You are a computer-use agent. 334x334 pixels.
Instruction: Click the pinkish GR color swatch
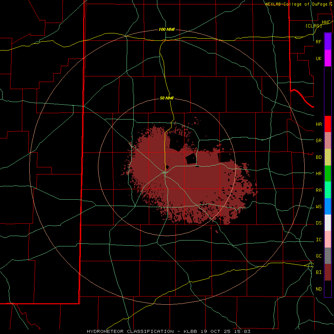point(328,141)
